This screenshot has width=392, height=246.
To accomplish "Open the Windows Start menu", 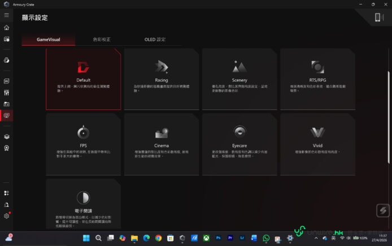I will [x=86, y=238].
